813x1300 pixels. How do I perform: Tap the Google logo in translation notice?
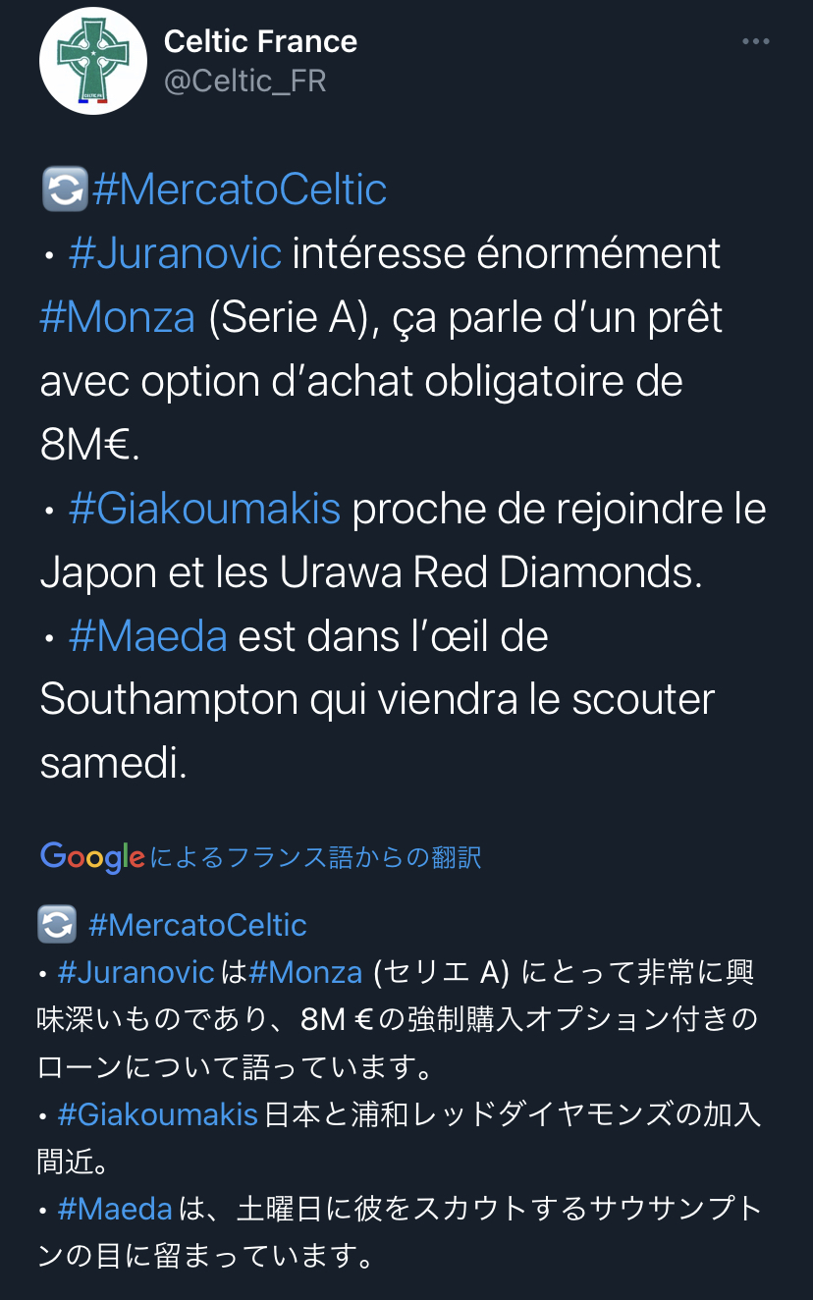click(x=92, y=857)
